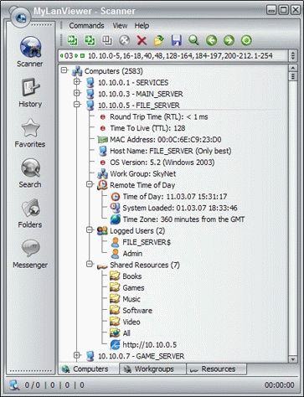Open the Favorites star in the sidebar
The height and width of the screenshot is (397, 304).
coord(30,133)
